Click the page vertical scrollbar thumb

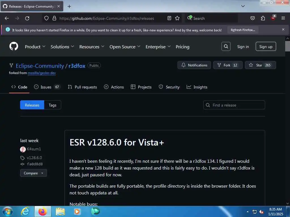287,46
